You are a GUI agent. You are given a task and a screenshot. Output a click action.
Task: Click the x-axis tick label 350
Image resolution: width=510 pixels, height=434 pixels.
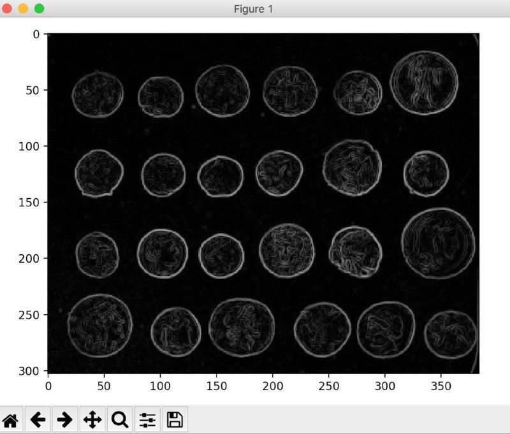click(x=441, y=386)
